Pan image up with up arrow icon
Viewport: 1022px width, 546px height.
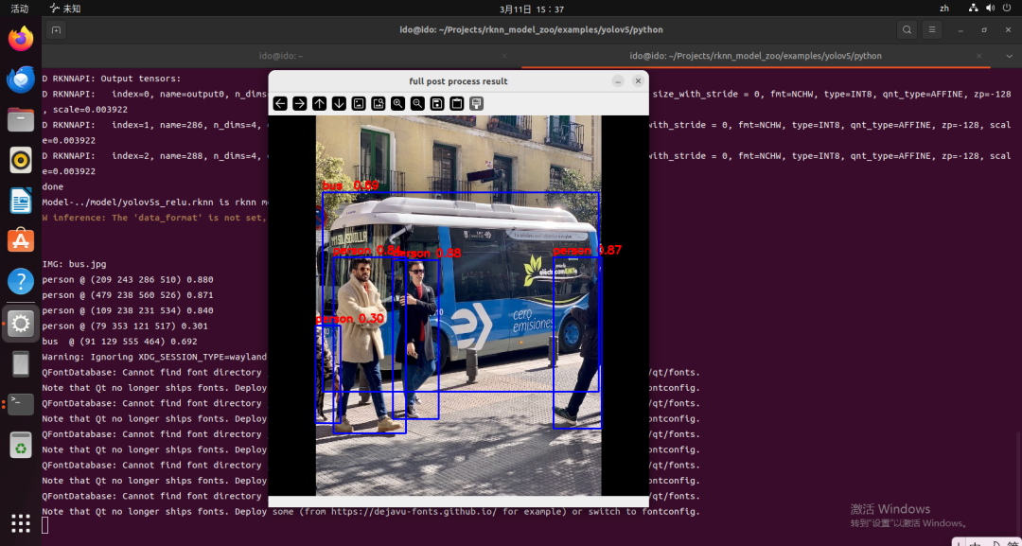(320, 103)
